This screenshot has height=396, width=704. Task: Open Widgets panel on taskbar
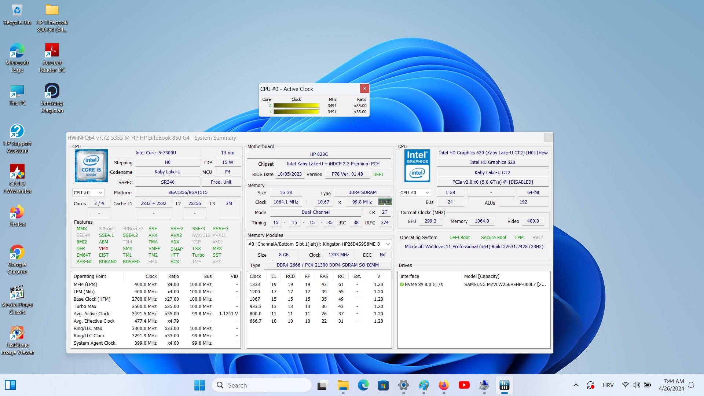coord(10,385)
